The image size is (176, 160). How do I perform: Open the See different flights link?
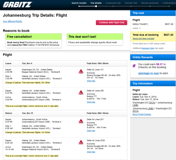[12, 21]
